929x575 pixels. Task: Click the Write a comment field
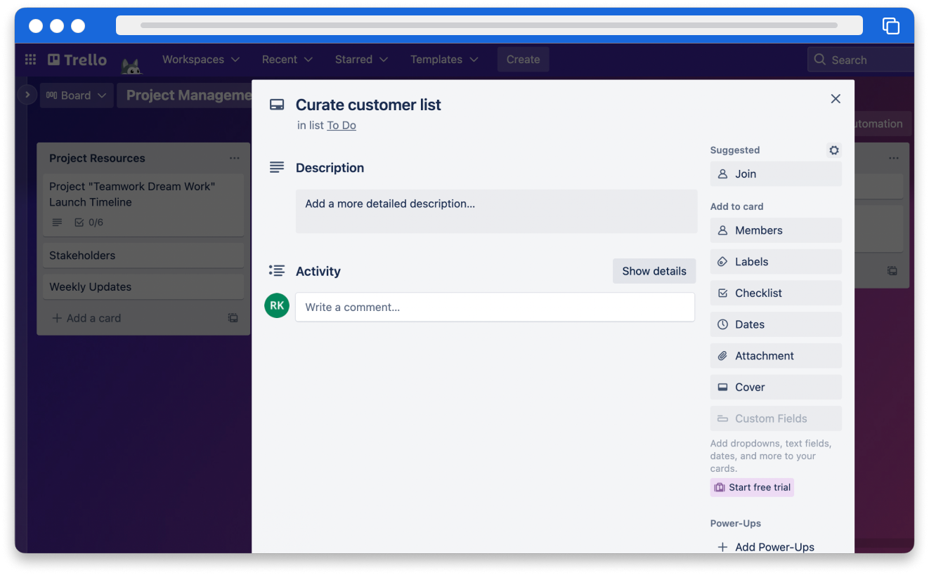click(x=495, y=308)
